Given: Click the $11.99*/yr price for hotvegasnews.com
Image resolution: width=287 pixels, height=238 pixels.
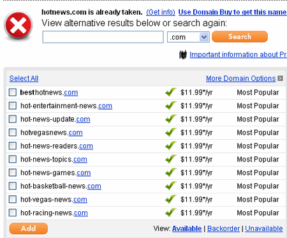Looking at the screenshot, I should (x=196, y=133).
